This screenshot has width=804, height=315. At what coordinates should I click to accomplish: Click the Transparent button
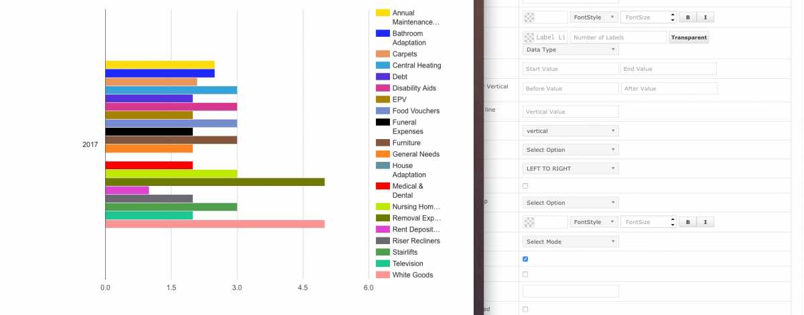tap(689, 37)
